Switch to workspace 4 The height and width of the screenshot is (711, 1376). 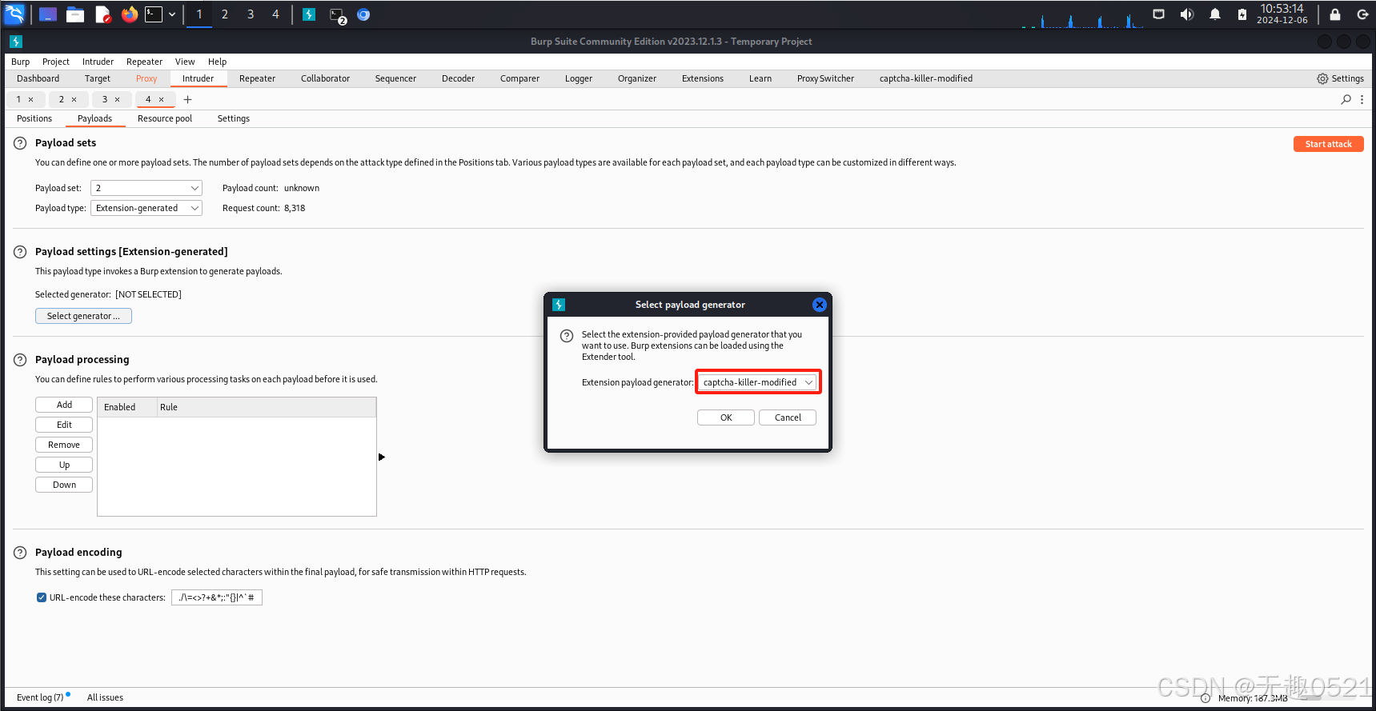(276, 14)
